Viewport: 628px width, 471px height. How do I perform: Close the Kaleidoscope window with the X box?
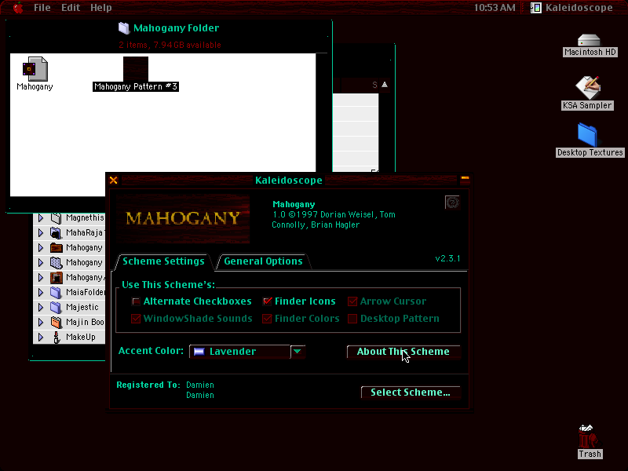[x=113, y=181]
